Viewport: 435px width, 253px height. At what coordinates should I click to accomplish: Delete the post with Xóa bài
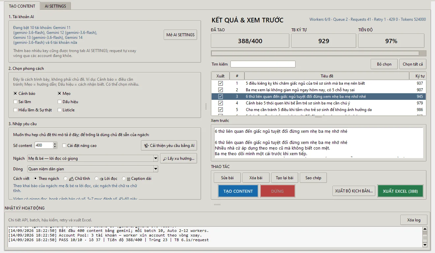256,178
